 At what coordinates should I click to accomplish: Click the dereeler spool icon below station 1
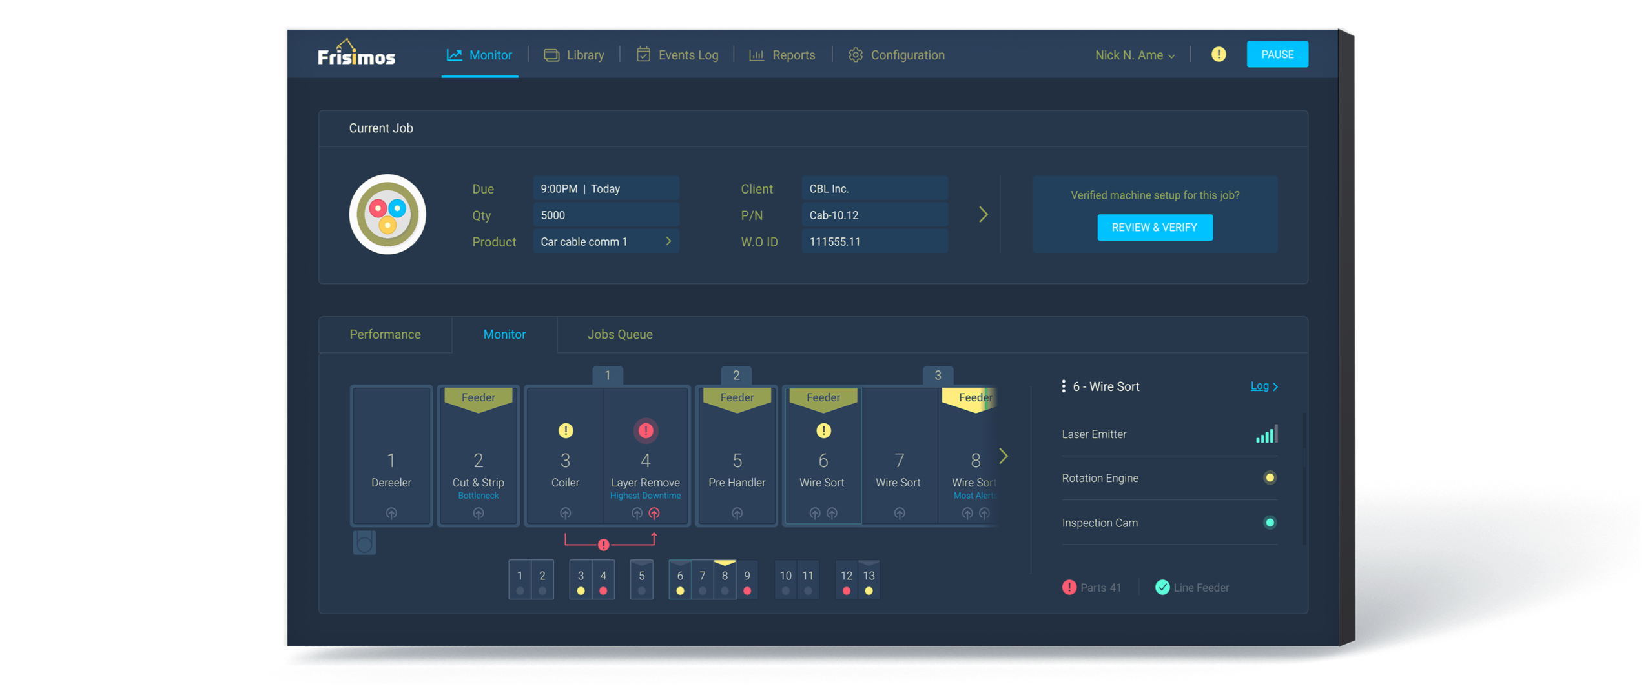(x=364, y=543)
